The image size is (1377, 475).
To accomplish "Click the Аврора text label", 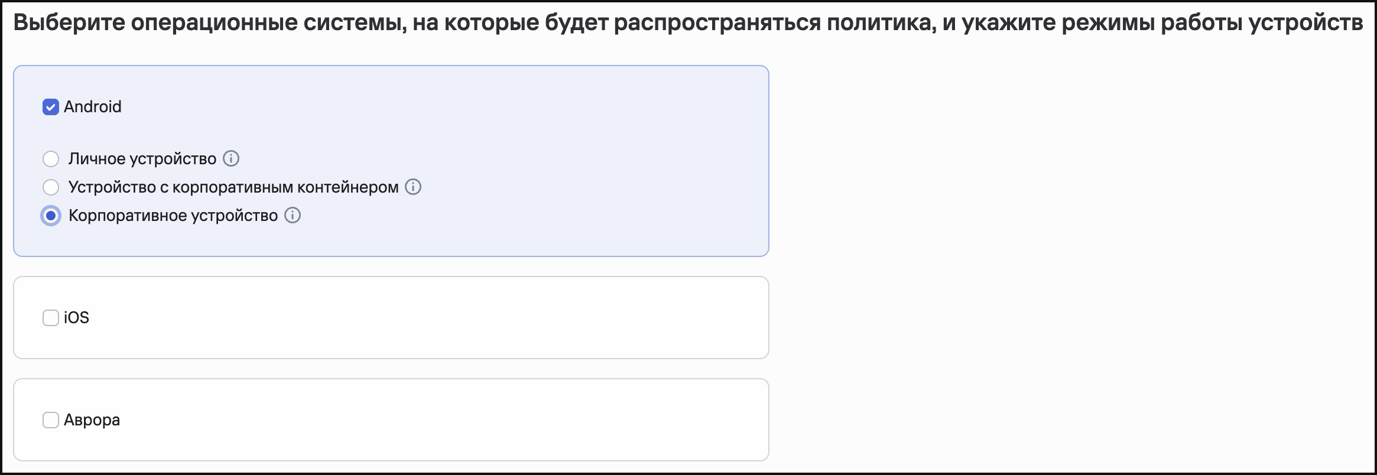I will 92,419.
